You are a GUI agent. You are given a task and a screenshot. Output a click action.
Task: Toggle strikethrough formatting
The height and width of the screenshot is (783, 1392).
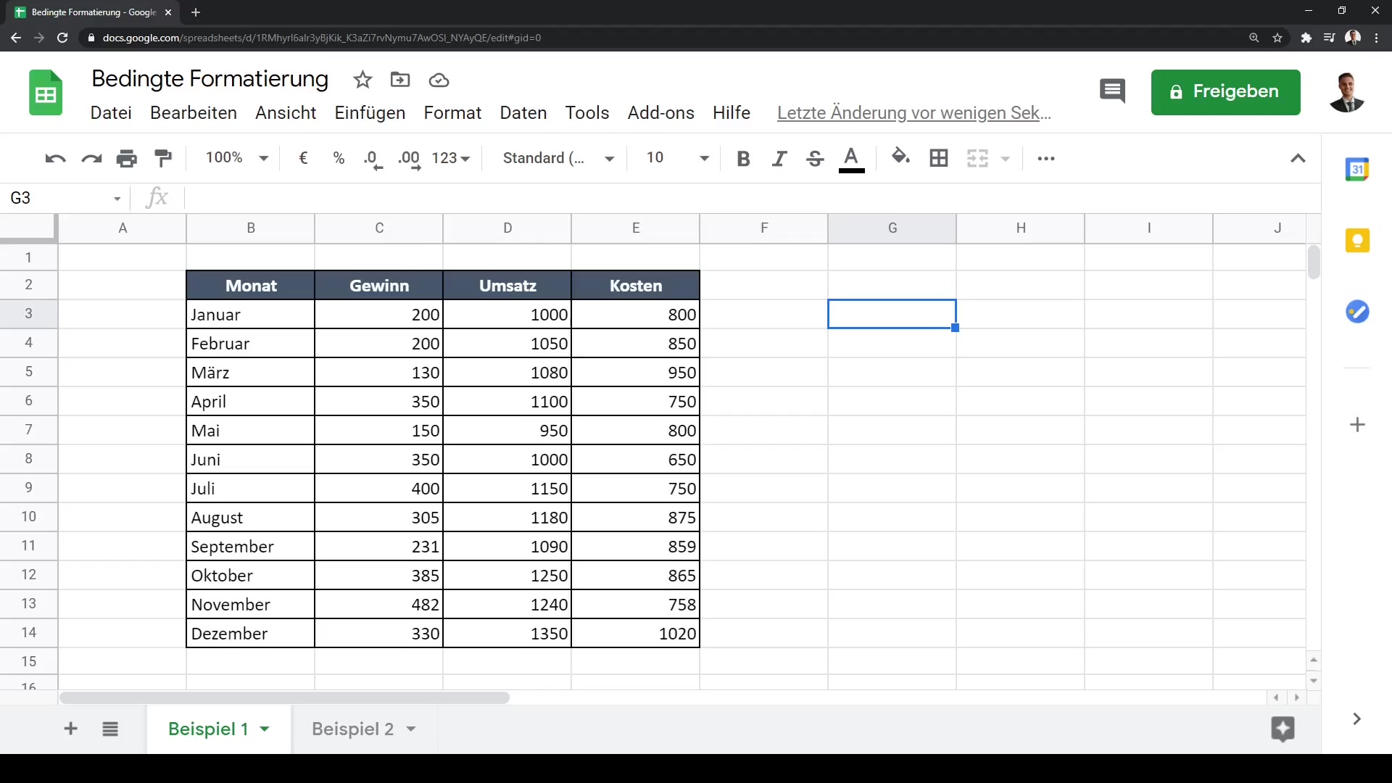(815, 158)
